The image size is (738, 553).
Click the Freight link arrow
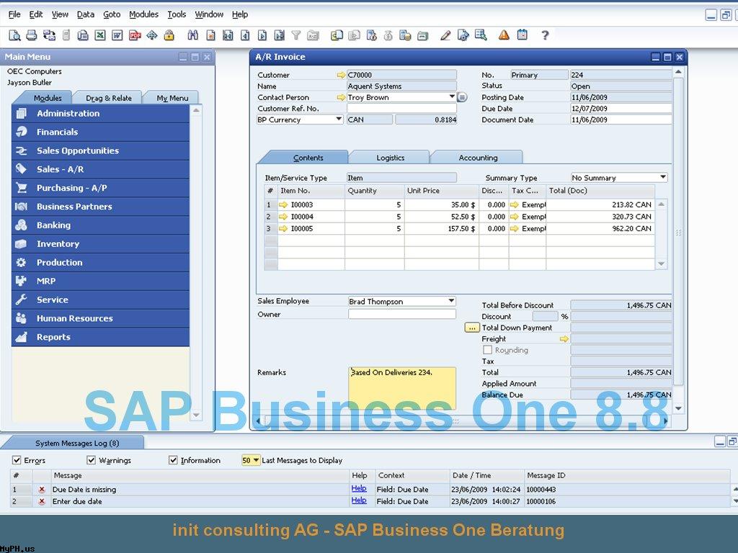[x=564, y=339]
